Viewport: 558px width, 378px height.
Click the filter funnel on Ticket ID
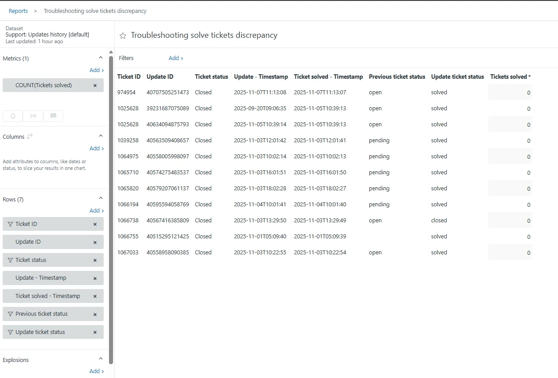point(11,224)
